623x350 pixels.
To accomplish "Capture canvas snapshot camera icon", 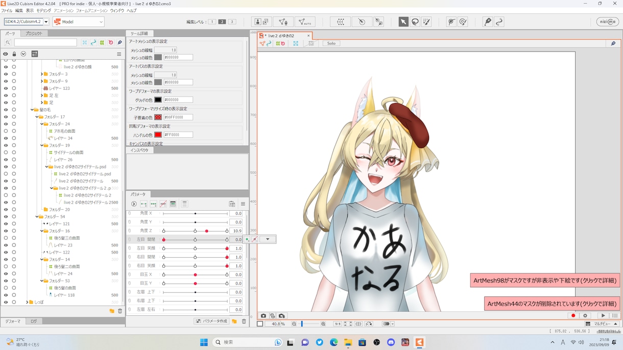I will 263,316.
